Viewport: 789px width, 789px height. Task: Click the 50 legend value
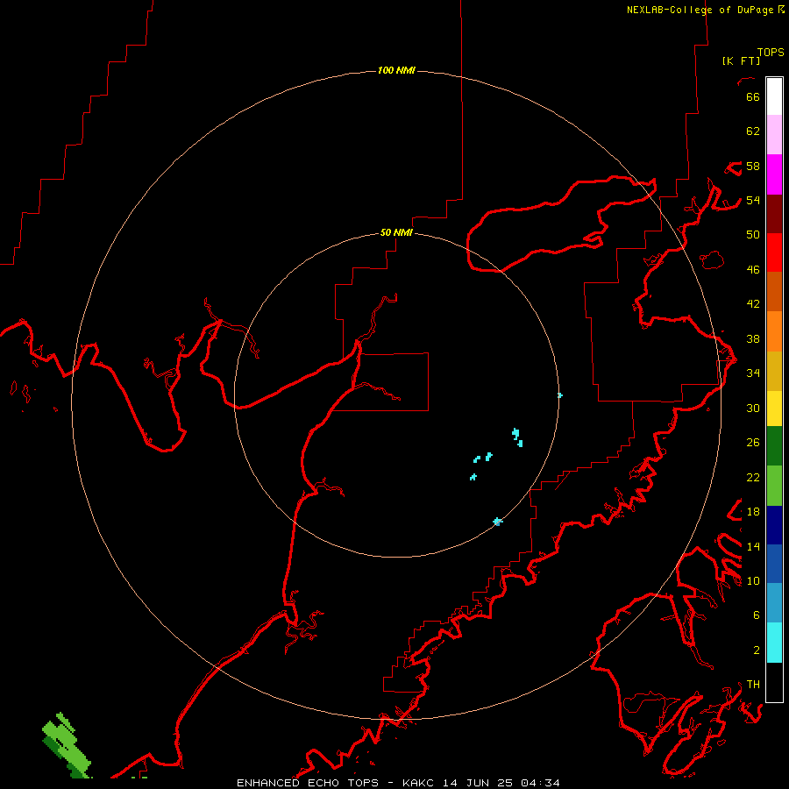pyautogui.click(x=753, y=234)
